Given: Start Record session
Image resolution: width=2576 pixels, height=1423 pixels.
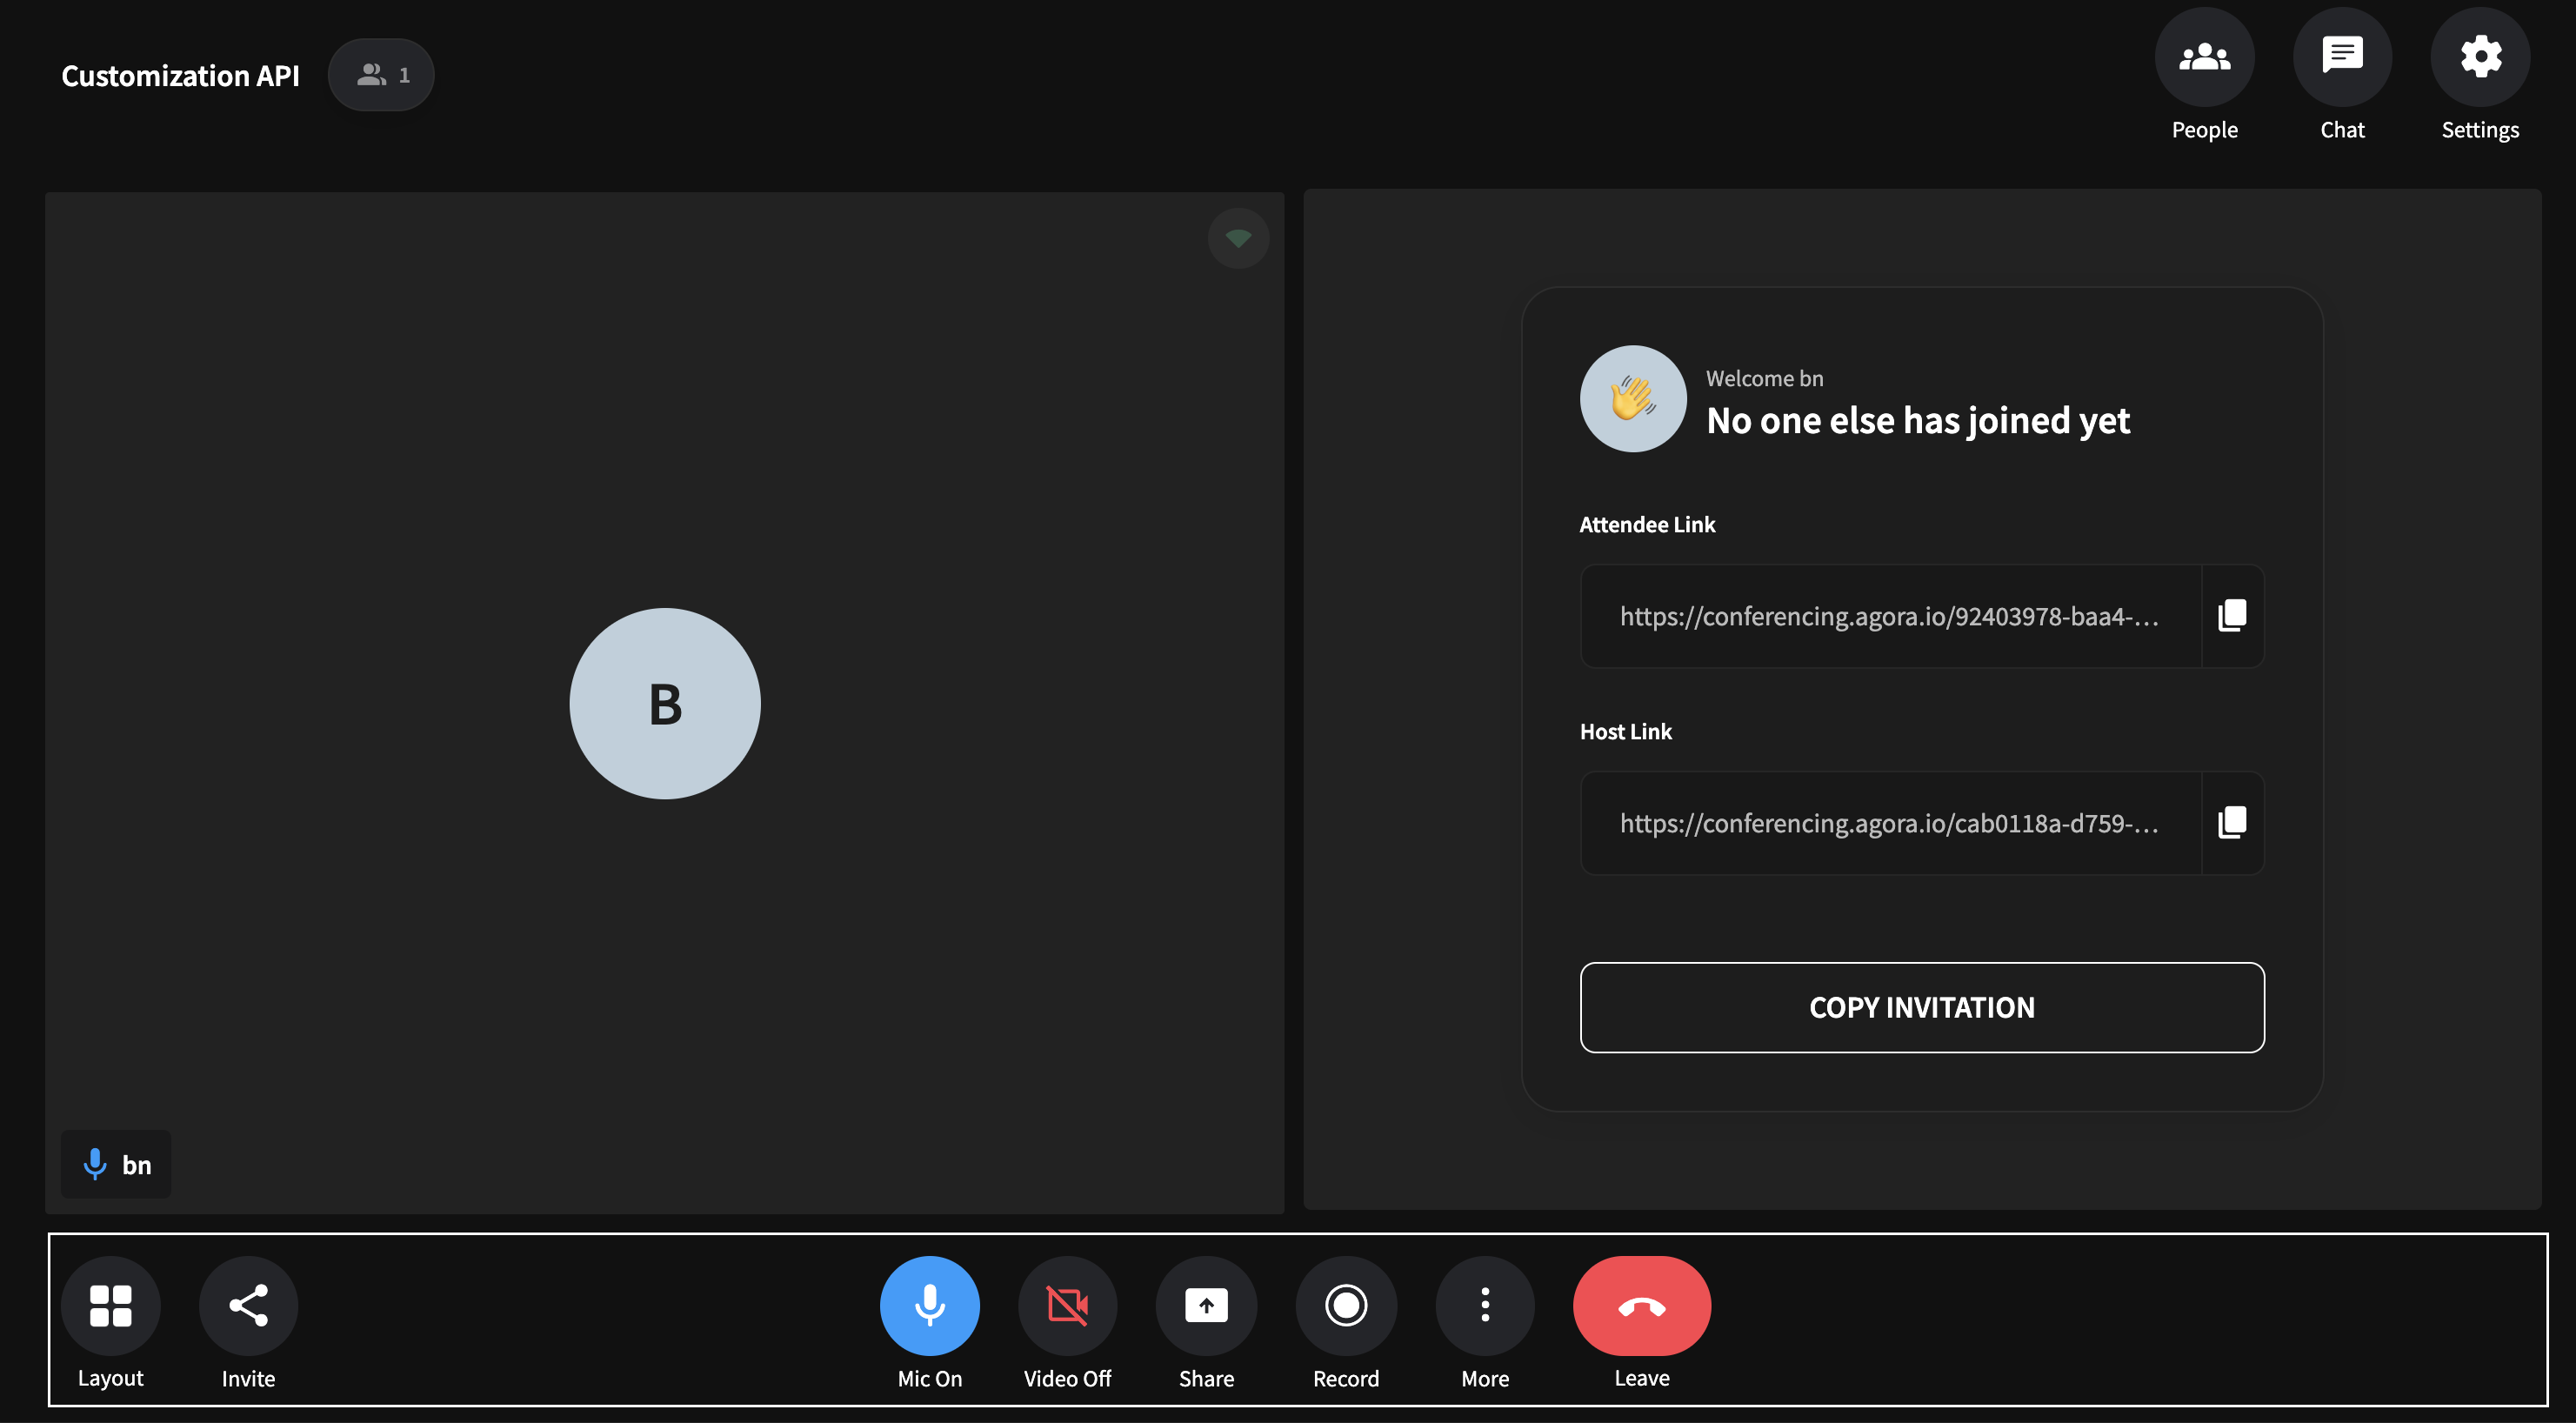Looking at the screenshot, I should click(1346, 1305).
